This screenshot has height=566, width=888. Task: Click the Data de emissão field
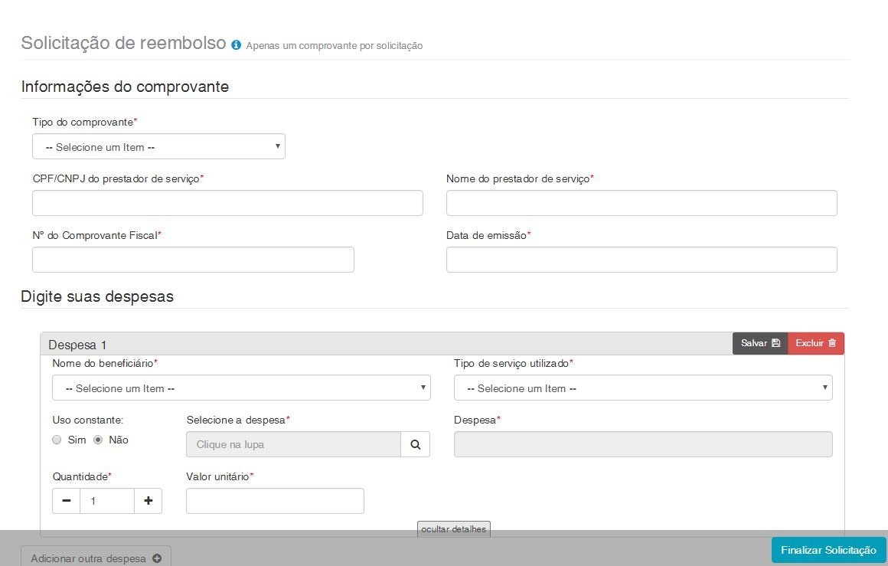click(x=642, y=260)
